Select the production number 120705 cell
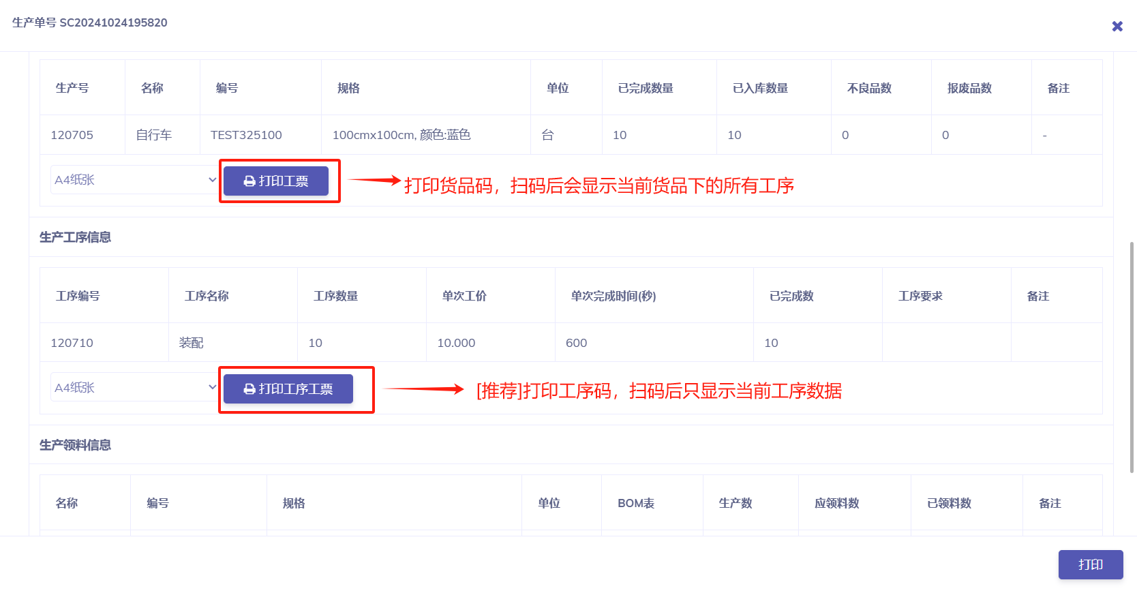Image resolution: width=1137 pixels, height=593 pixels. (x=72, y=135)
